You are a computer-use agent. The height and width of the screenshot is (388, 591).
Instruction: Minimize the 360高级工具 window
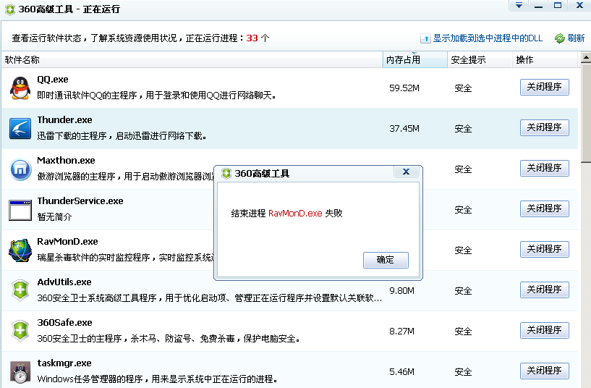539,5
